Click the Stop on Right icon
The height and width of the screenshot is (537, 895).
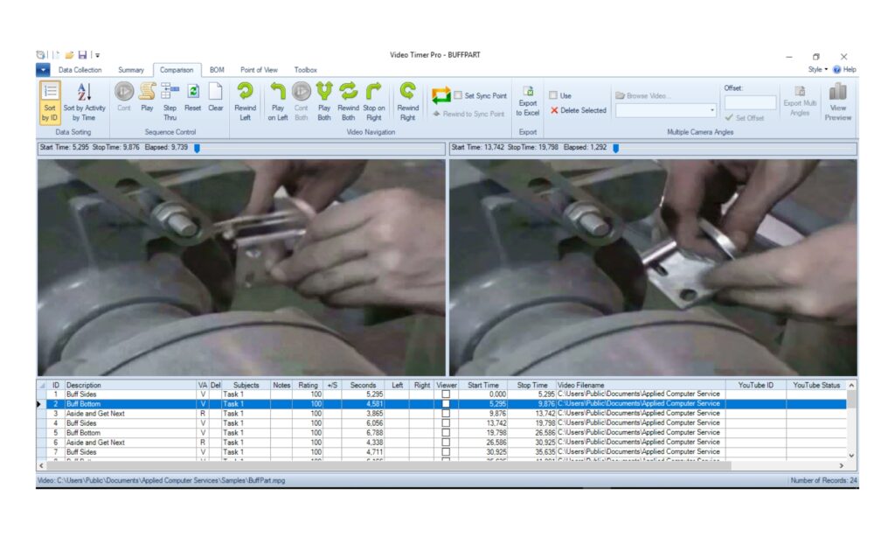[x=373, y=101]
